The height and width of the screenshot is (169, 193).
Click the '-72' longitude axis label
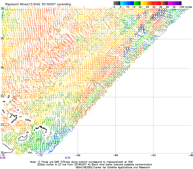pyautogui.click(x=40, y=155)
